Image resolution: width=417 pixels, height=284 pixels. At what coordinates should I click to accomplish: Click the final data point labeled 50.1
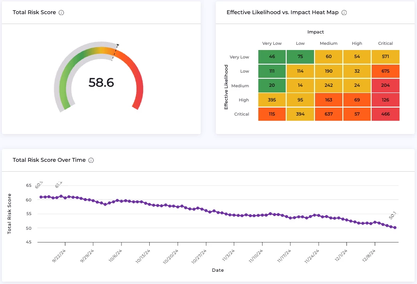tap(395, 228)
